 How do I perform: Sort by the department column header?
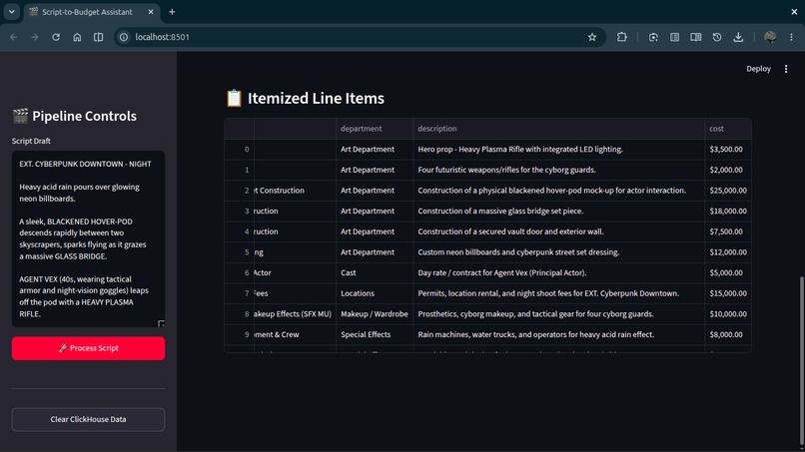(375, 129)
